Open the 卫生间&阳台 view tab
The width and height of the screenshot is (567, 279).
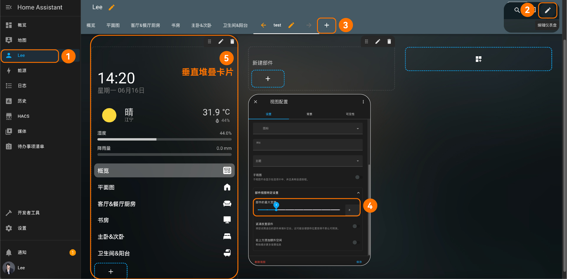point(235,25)
